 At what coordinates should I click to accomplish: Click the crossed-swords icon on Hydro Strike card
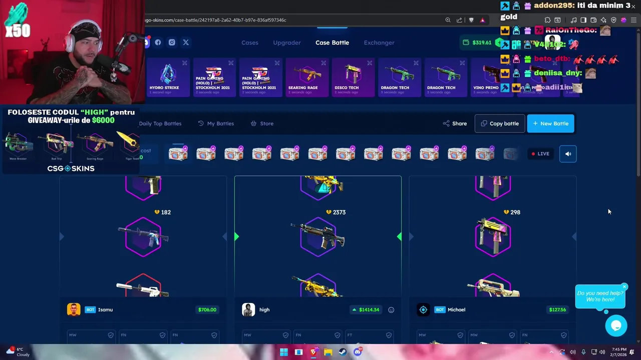[184, 63]
